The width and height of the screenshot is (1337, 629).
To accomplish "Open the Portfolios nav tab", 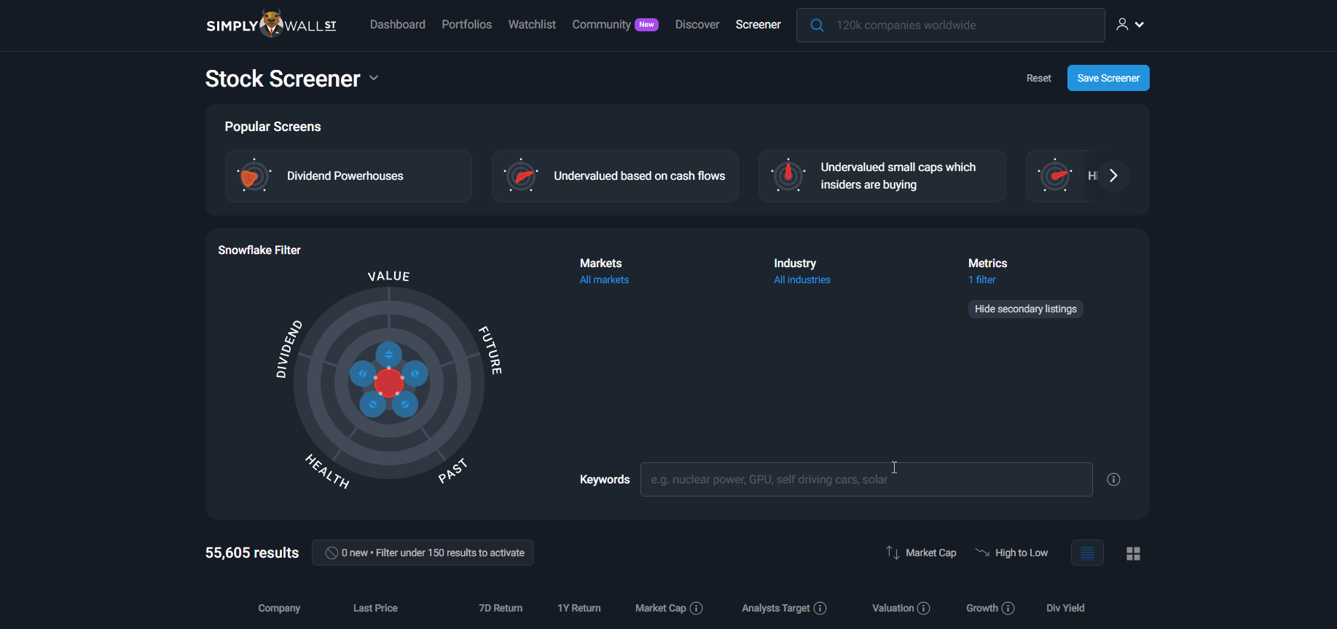I will coord(466,25).
